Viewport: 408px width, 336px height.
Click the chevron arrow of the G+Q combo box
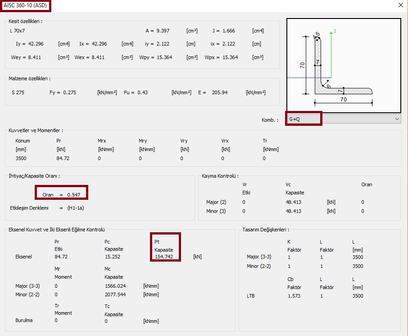pos(397,119)
